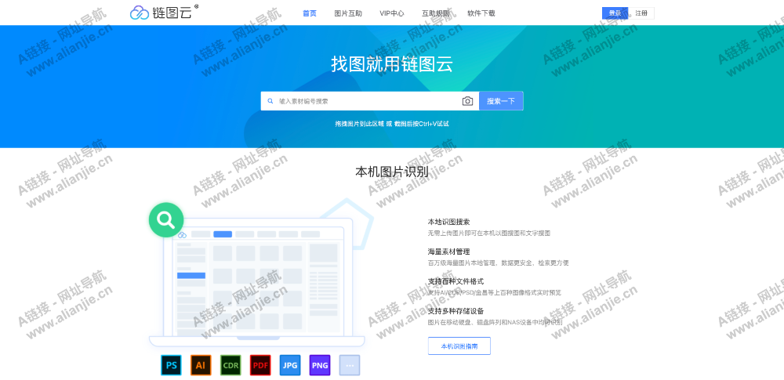Click 找图就用链图云 banner title
Screen dimensions: 784x380
coord(392,64)
